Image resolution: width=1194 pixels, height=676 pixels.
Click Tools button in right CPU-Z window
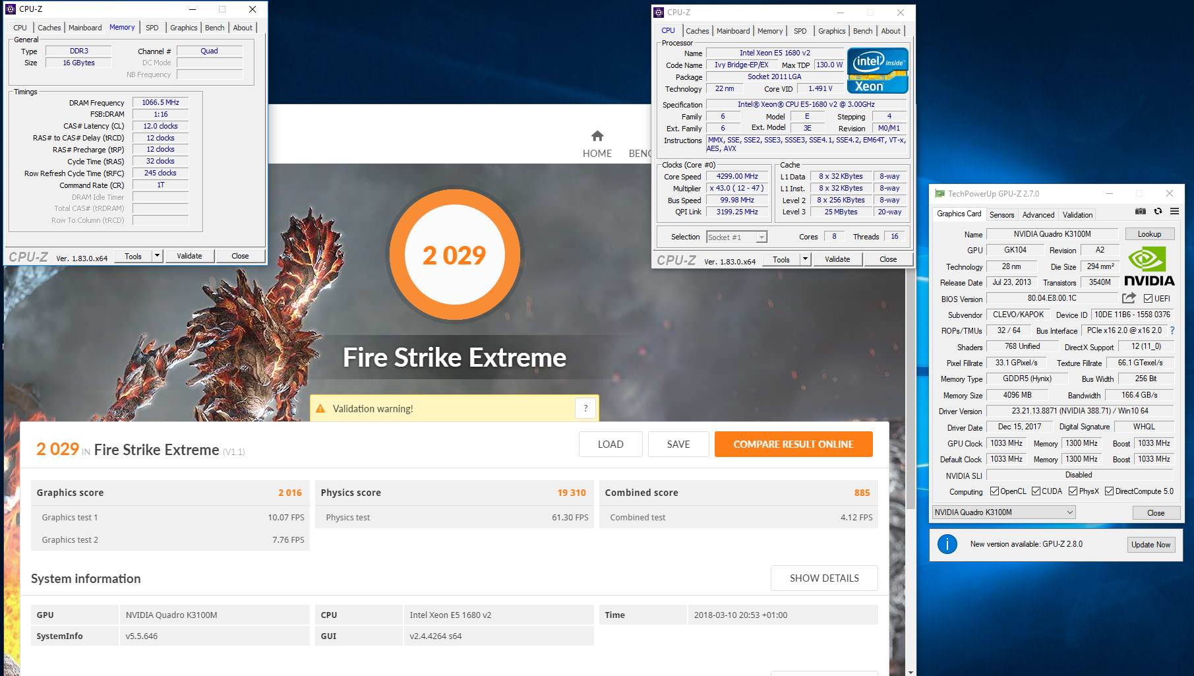(x=781, y=259)
